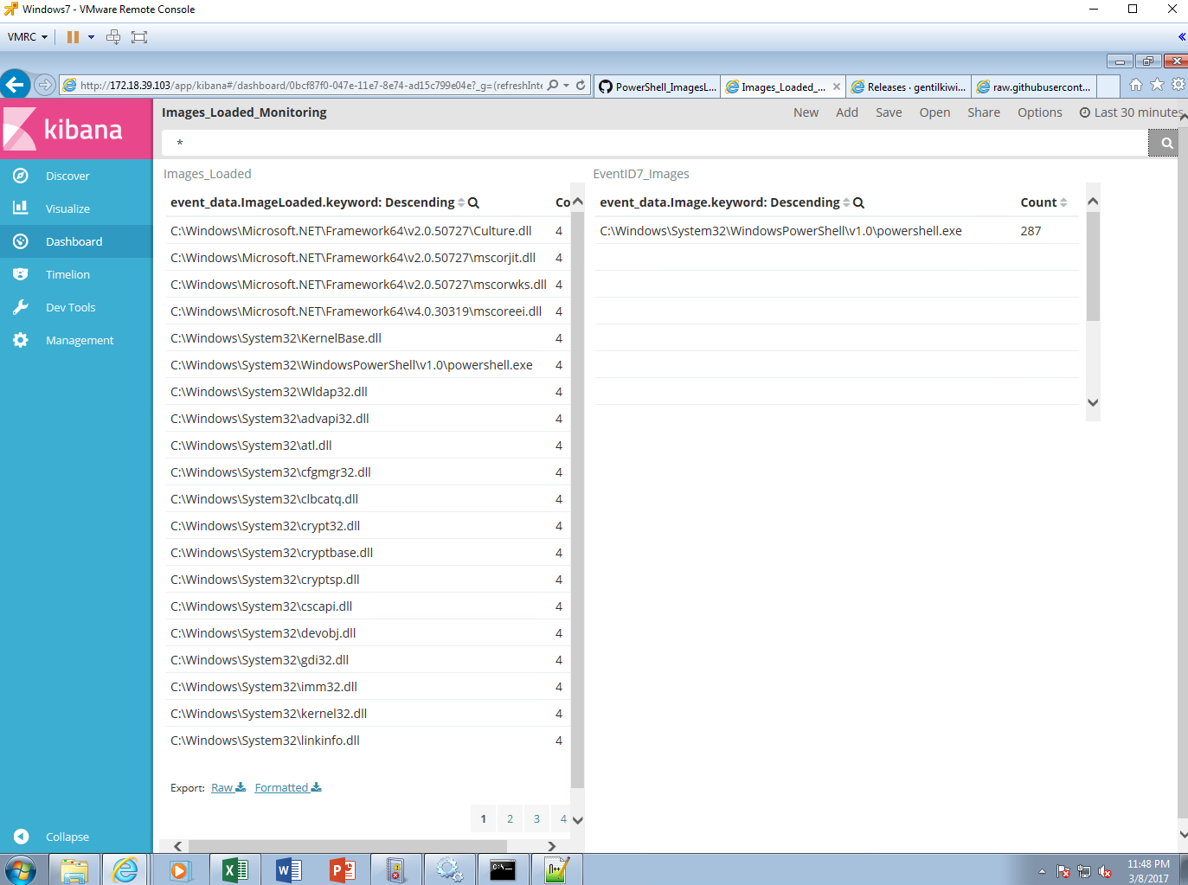Click New in Kibana top menu

pyautogui.click(x=806, y=112)
